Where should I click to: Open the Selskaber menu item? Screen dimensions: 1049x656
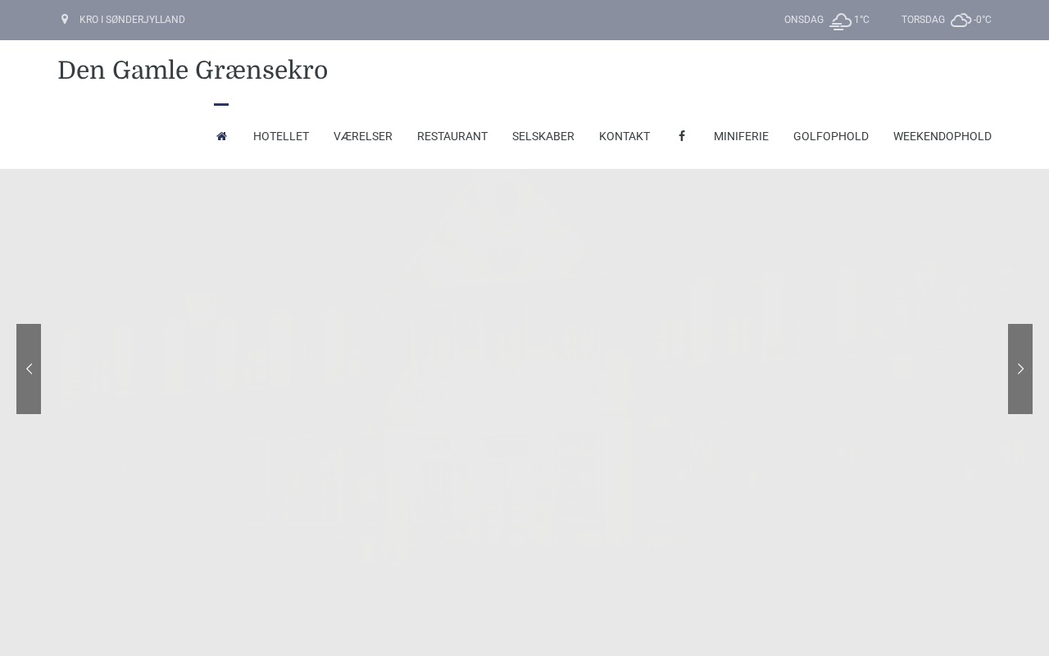[543, 136]
